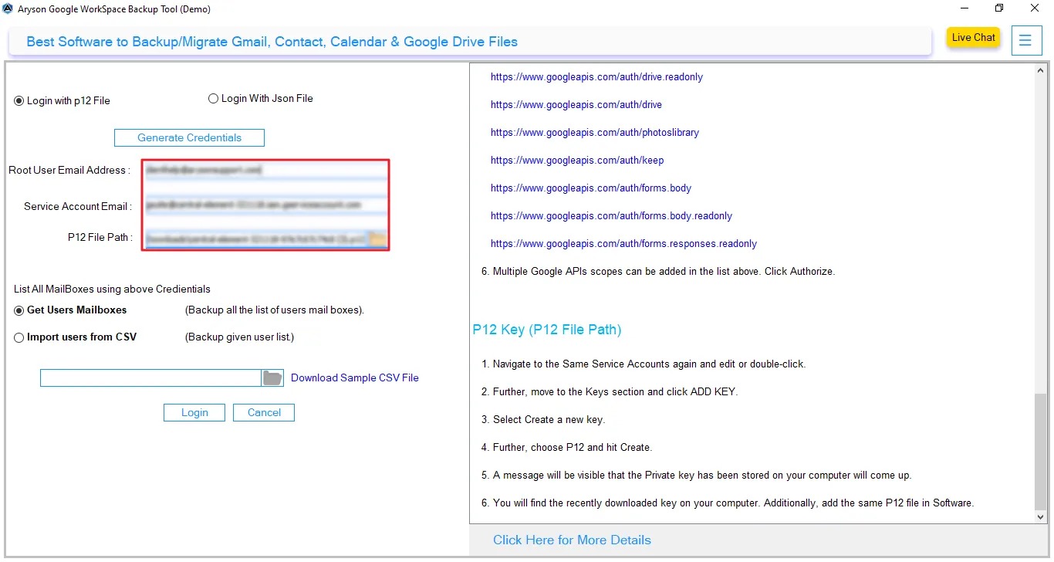This screenshot has height=562, width=1054.
Task: Click the folder icon beside P12 File Path
Action: (377, 238)
